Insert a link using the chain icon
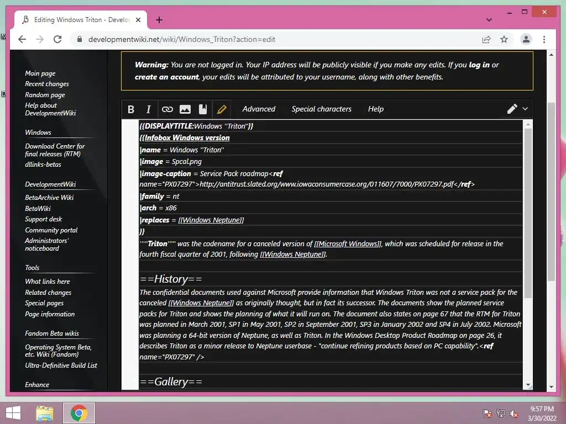The width and height of the screenshot is (566, 424). coord(167,109)
